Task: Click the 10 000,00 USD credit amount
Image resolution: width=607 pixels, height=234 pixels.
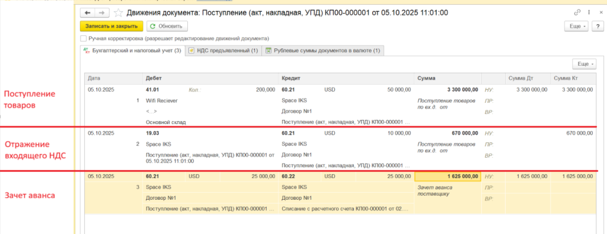Action: point(399,133)
